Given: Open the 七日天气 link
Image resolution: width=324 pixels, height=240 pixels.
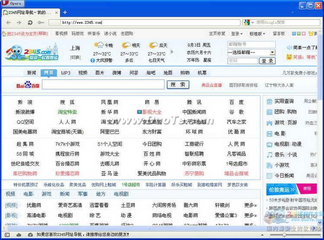Looking at the screenshot, I should pos(156,60).
